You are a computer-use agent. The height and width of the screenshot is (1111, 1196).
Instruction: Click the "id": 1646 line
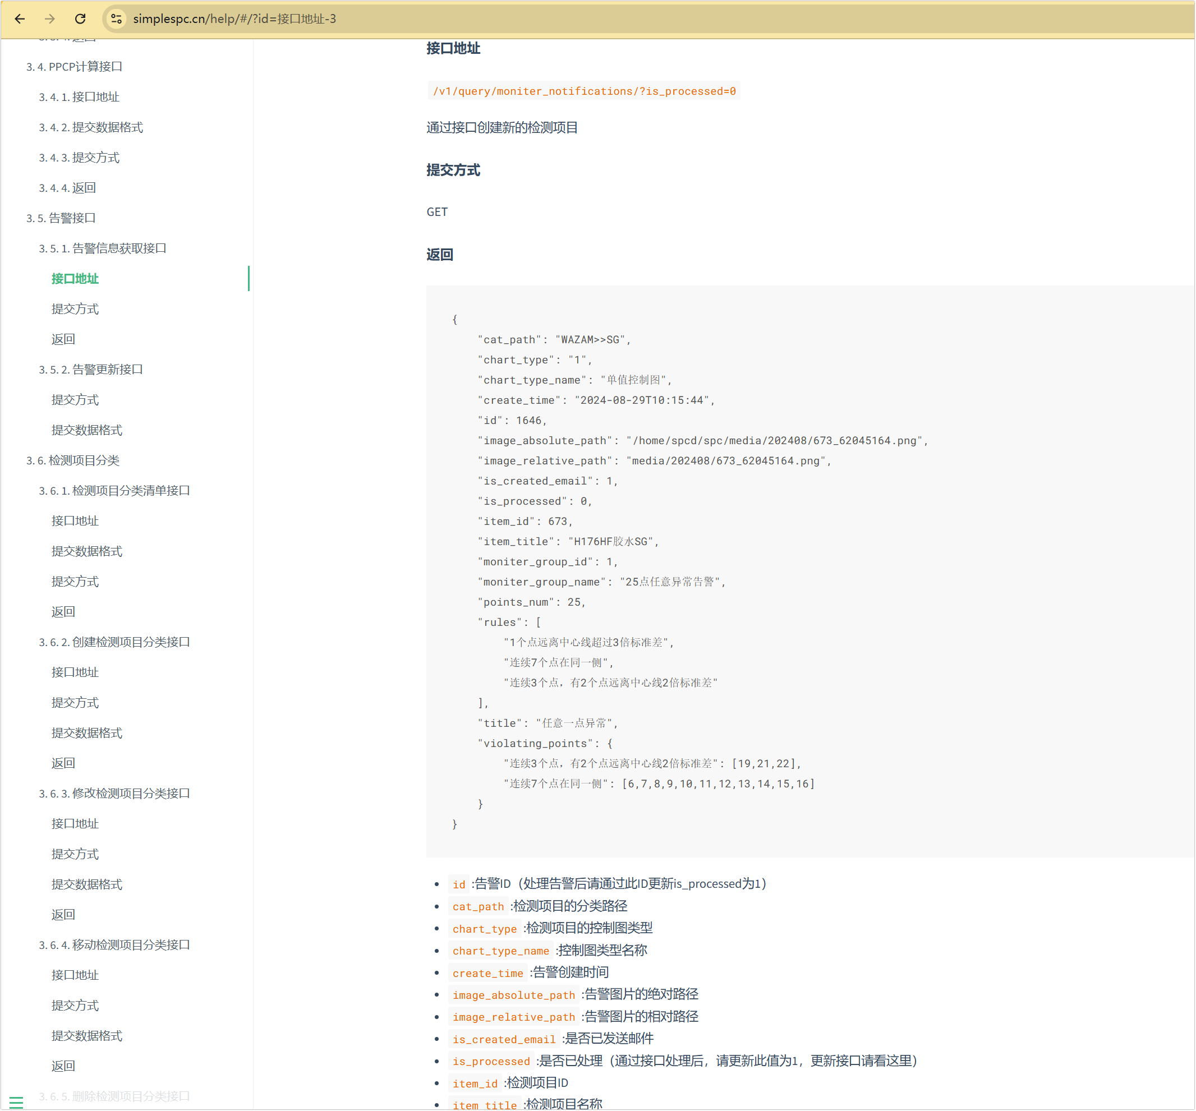click(512, 421)
